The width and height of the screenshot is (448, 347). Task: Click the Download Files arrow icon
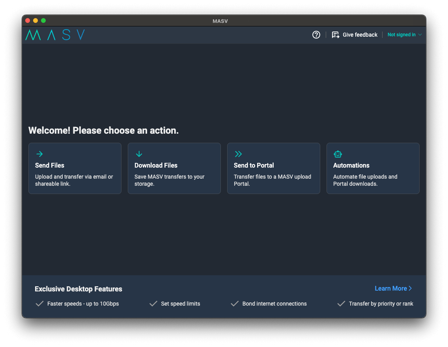(x=139, y=154)
